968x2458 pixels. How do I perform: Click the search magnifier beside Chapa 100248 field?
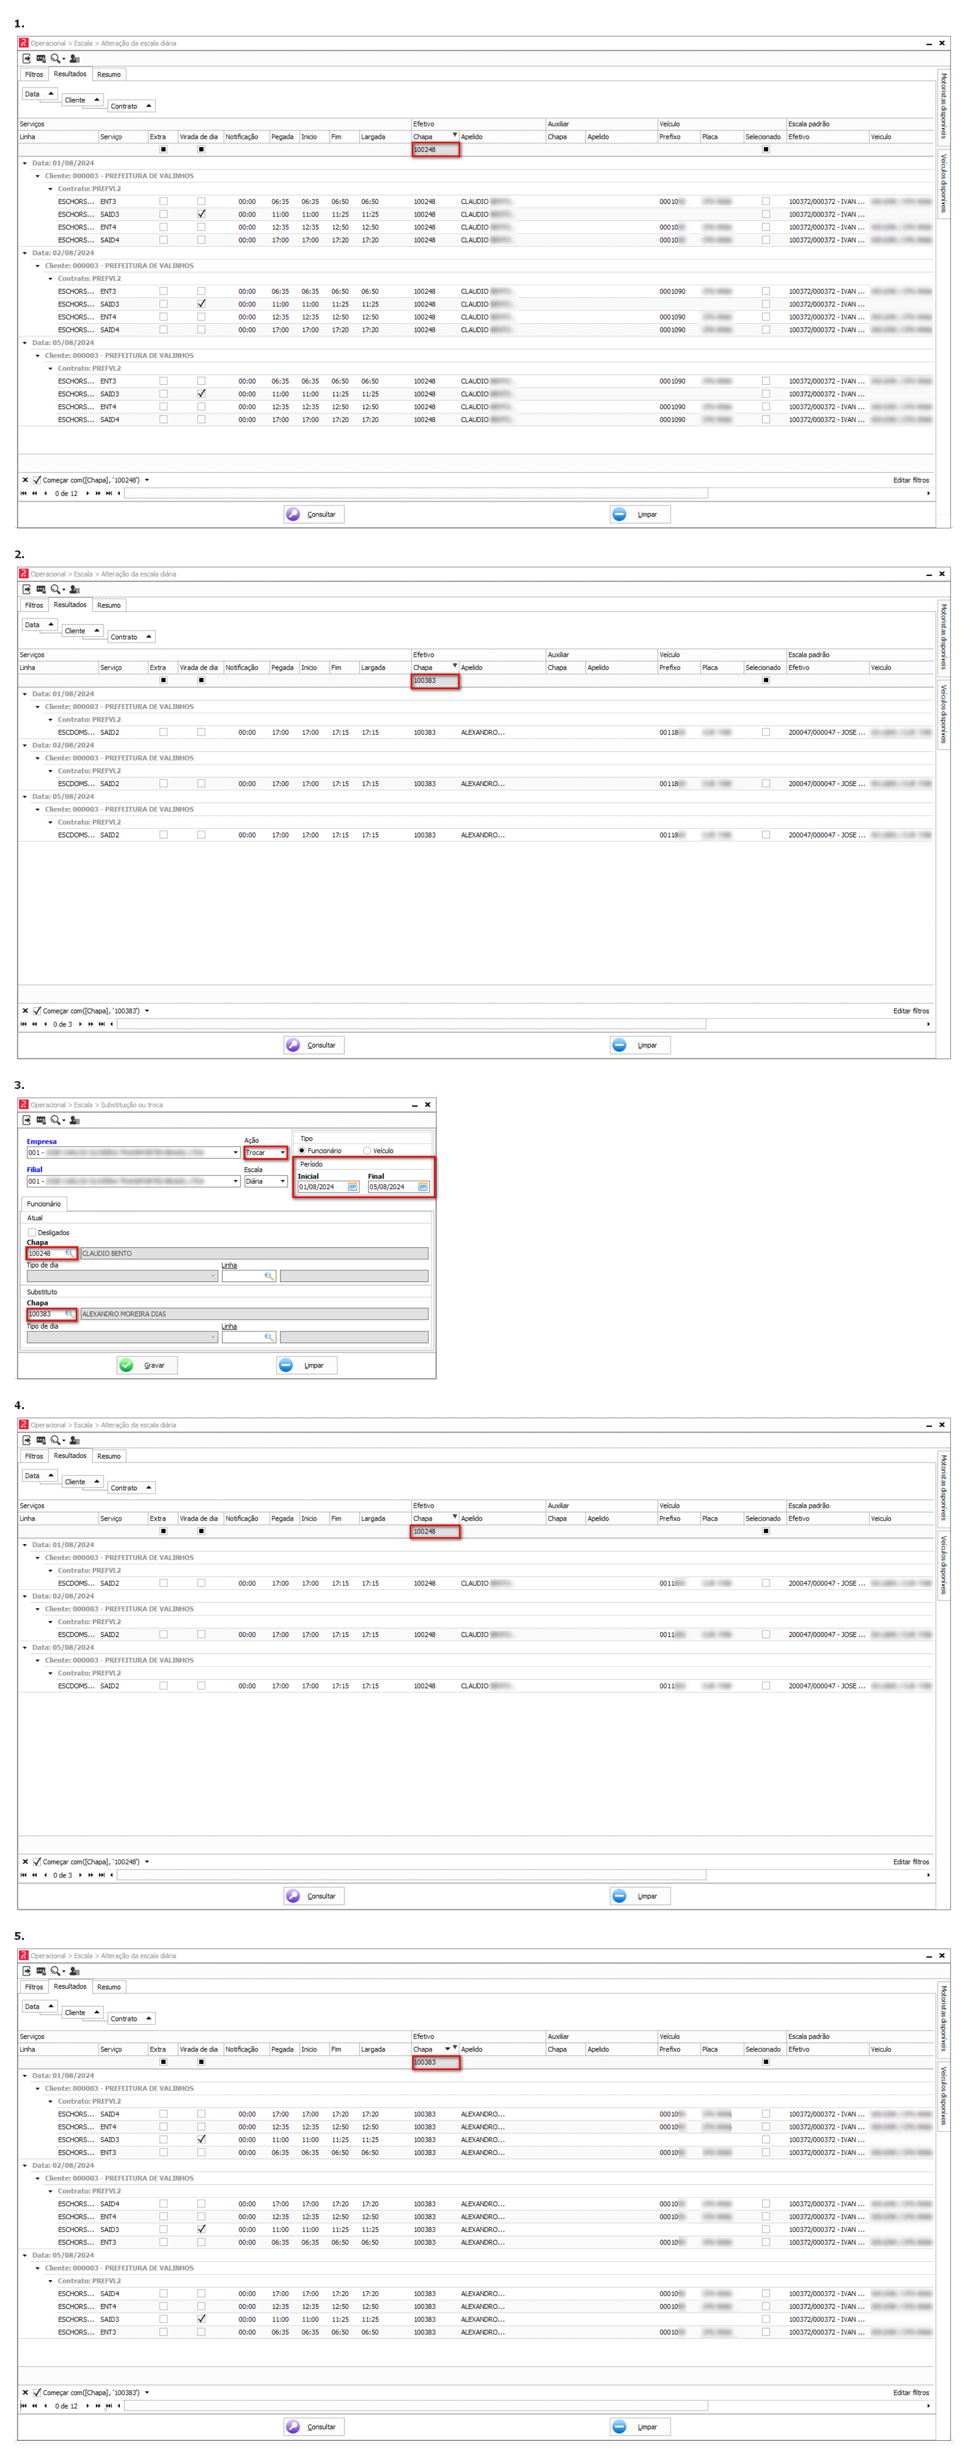[69, 1253]
